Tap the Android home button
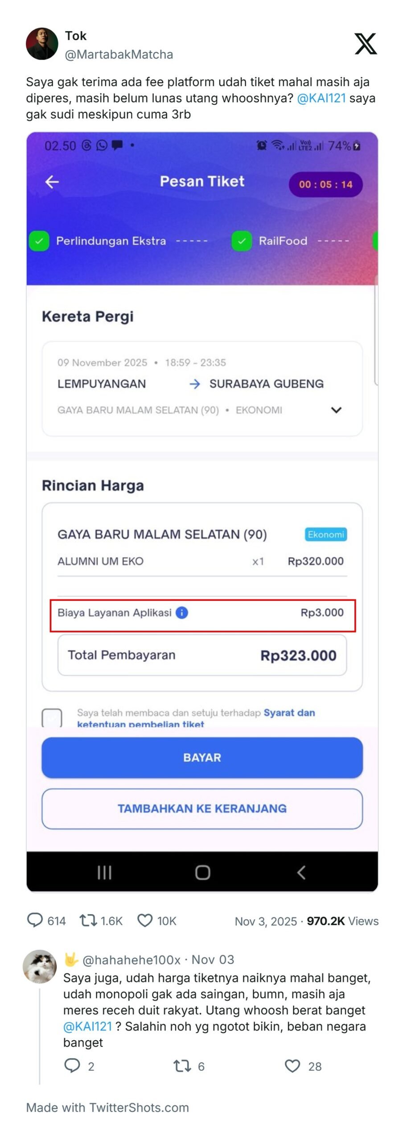Viewport: 403px width, 1141px height. (x=201, y=873)
